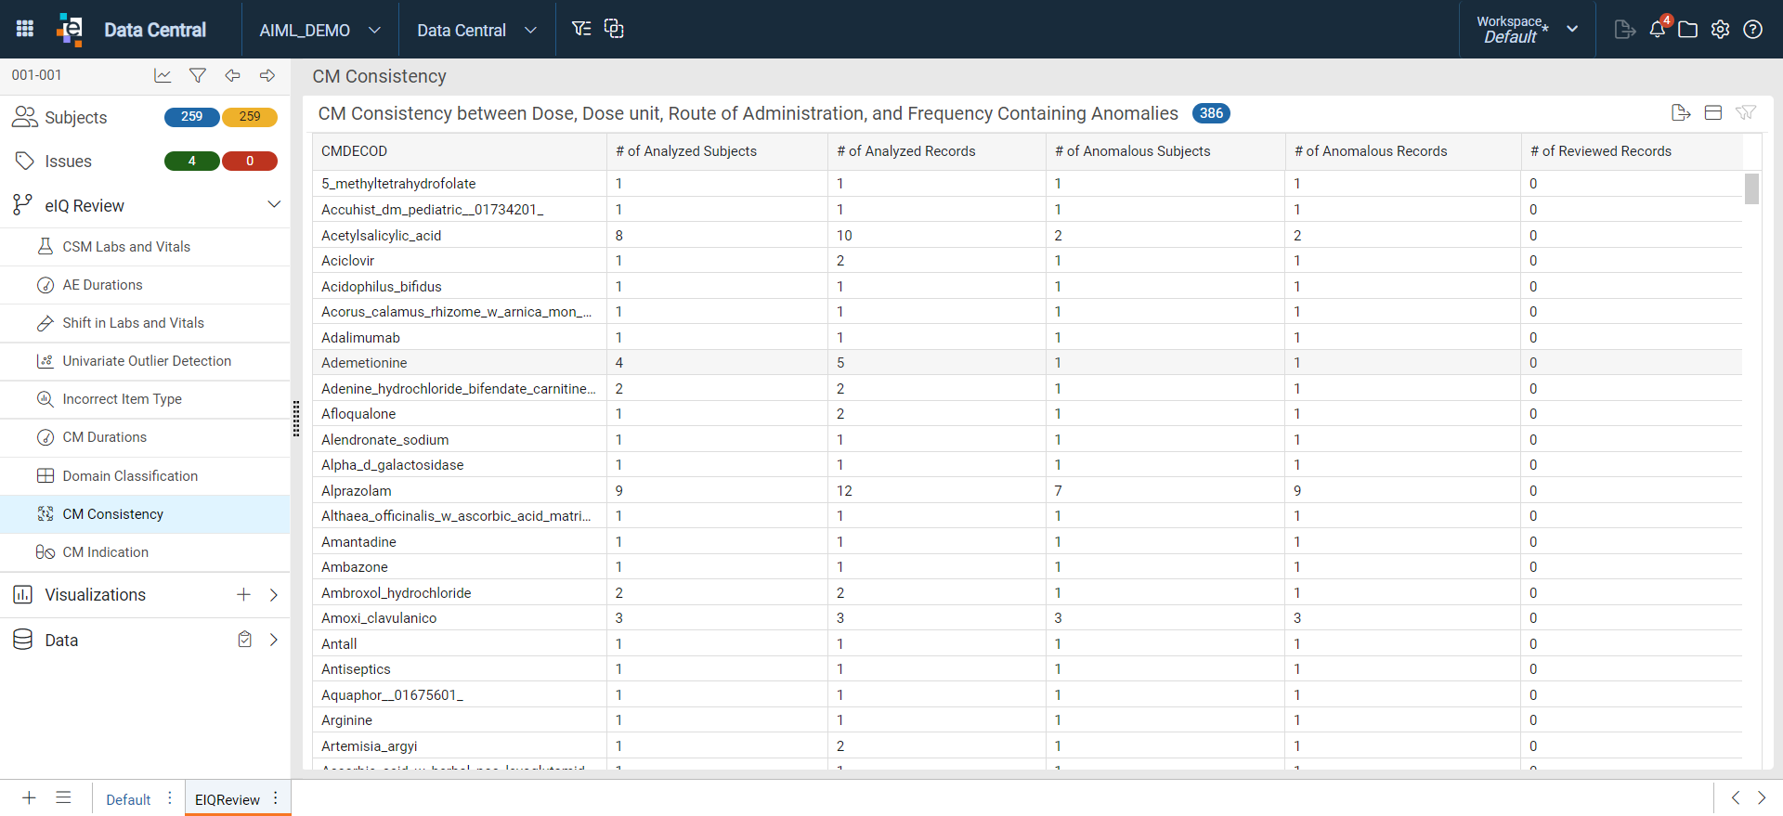The image size is (1783, 816).
Task: Switch to the Default sheet tab
Action: pos(128,799)
